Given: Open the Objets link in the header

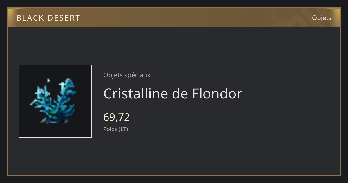Looking at the screenshot, I should pos(322,18).
